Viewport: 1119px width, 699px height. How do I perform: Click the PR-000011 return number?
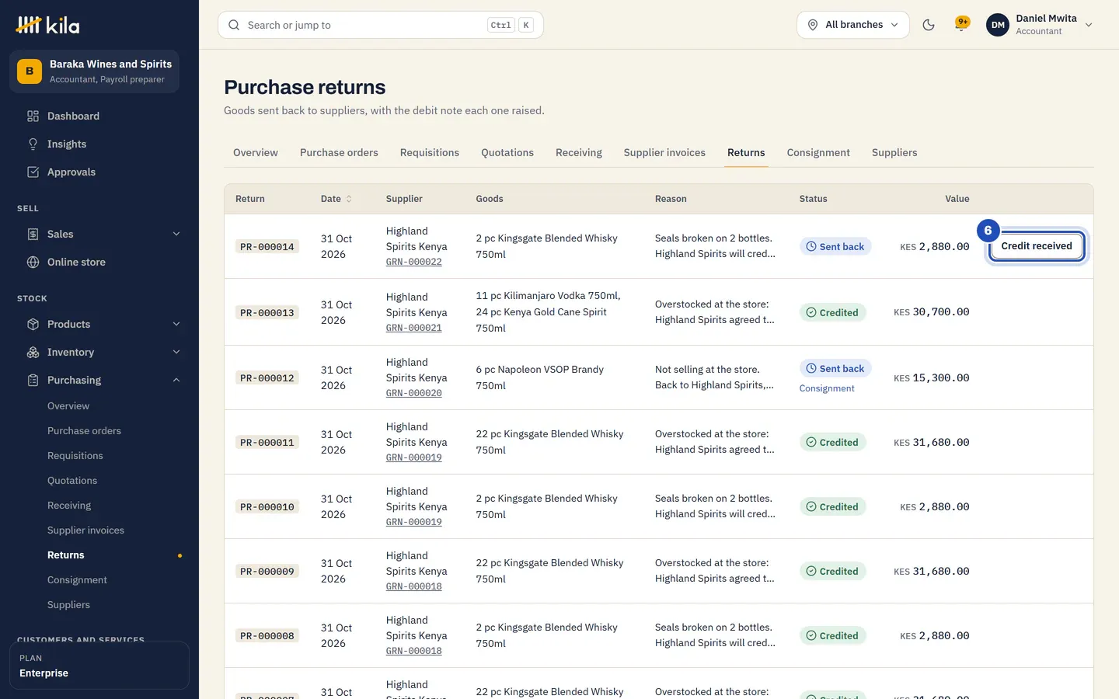[267, 443]
